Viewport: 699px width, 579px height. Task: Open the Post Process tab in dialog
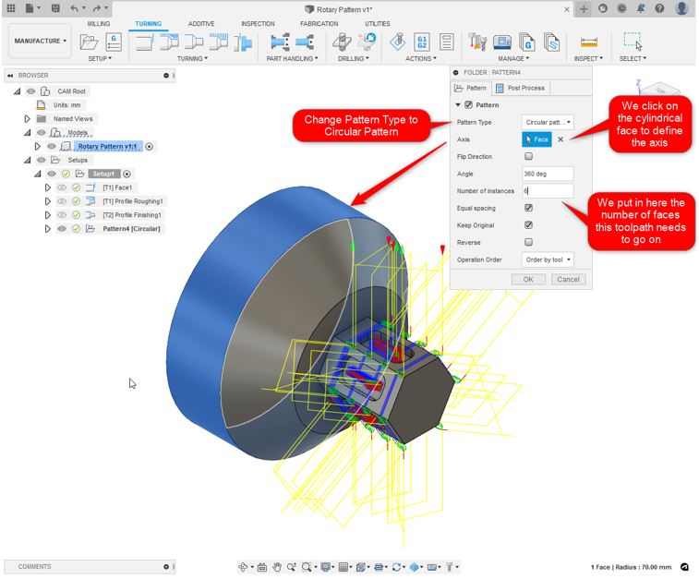coord(521,88)
